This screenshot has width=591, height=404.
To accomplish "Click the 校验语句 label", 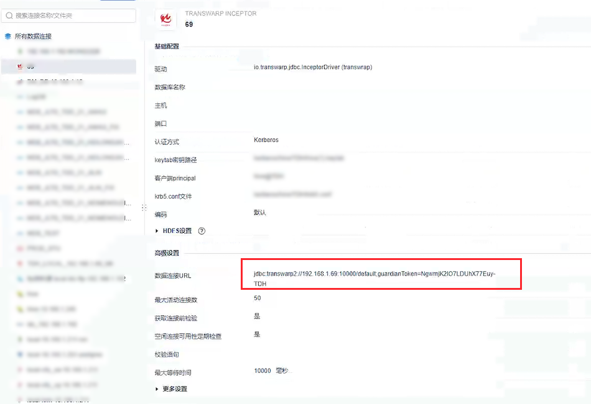I will click(167, 354).
